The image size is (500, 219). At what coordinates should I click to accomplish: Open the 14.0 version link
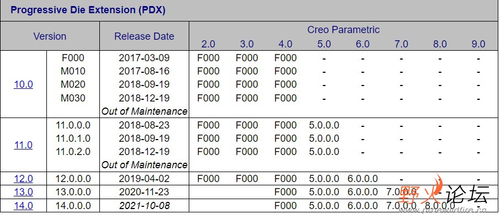coord(23,206)
